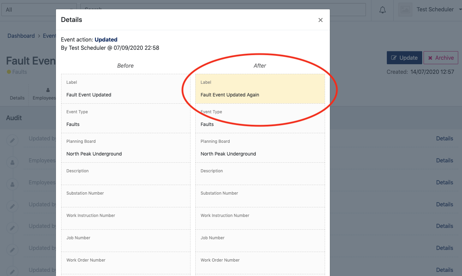
Task: Go to Dashboard breadcrumb link
Action: [x=21, y=36]
